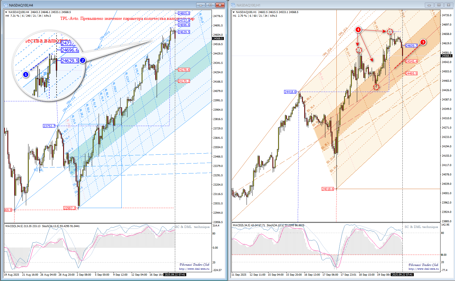The width and height of the screenshot is (455, 281).
Task: Click the NASDAQ100,H1 window title icon
Action: point(233,5)
